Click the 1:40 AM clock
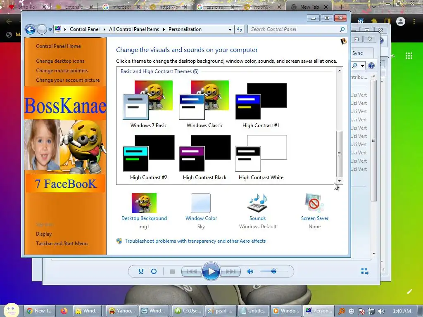This screenshot has width=423, height=317. pos(402,311)
